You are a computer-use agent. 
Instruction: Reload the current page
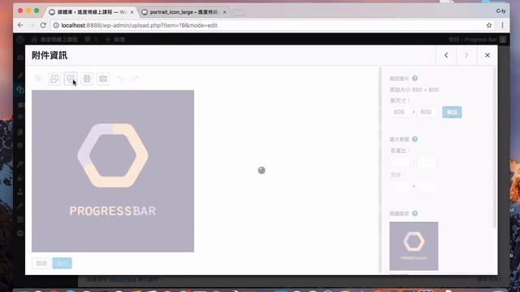pos(43,25)
